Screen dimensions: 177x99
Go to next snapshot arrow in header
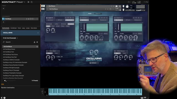click(x=108, y=9)
